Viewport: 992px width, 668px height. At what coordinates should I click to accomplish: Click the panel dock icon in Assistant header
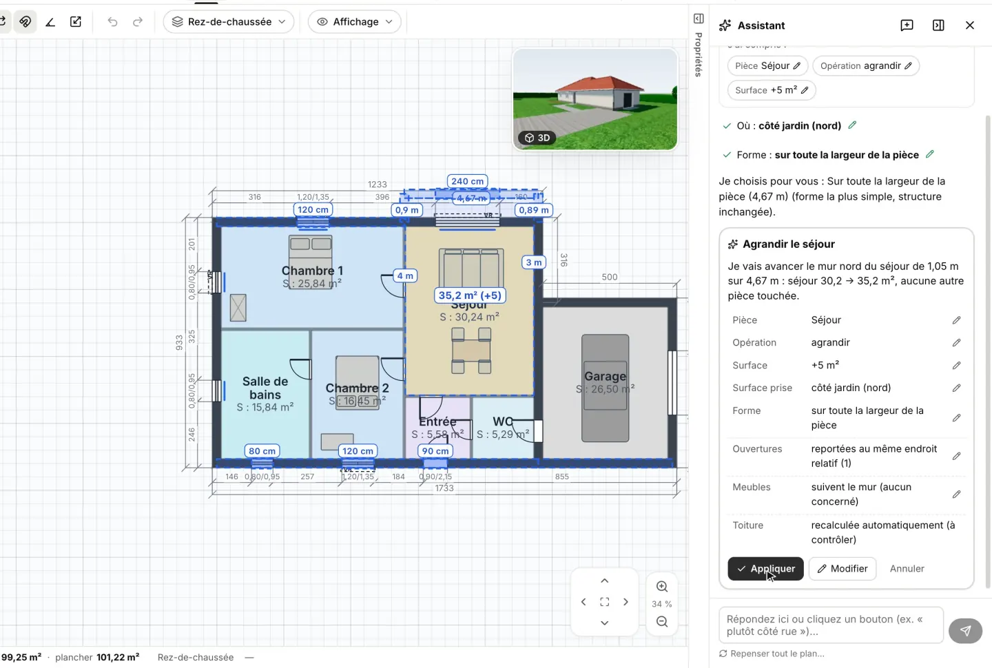tap(938, 25)
